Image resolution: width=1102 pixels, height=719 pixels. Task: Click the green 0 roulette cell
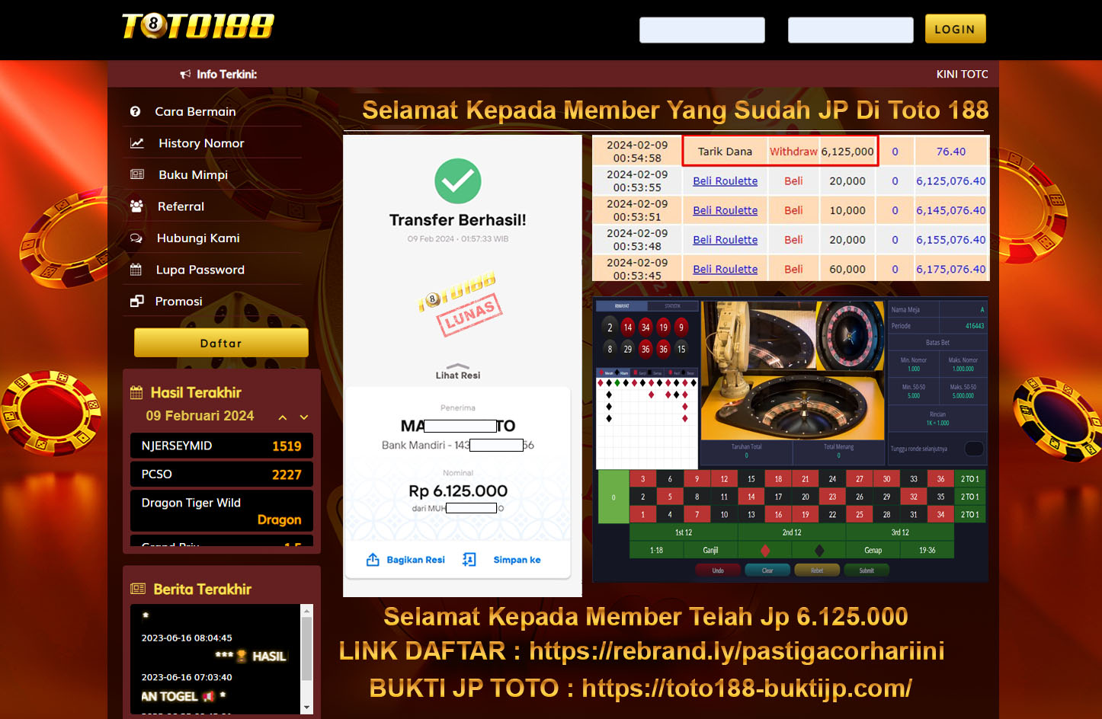click(613, 497)
